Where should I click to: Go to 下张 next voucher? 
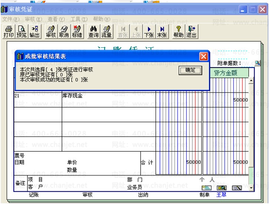pos(149,32)
